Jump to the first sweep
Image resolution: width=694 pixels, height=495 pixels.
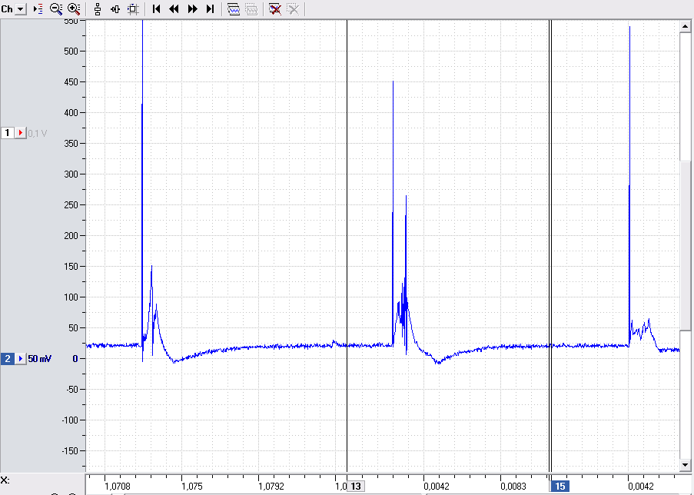156,9
